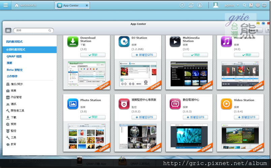Focus the App Center search field
Viewport: 271px width, 168px height.
click(x=33, y=31)
